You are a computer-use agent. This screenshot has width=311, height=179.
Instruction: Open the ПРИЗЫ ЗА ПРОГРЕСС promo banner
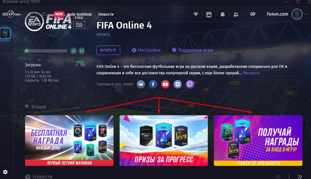tap(164, 141)
